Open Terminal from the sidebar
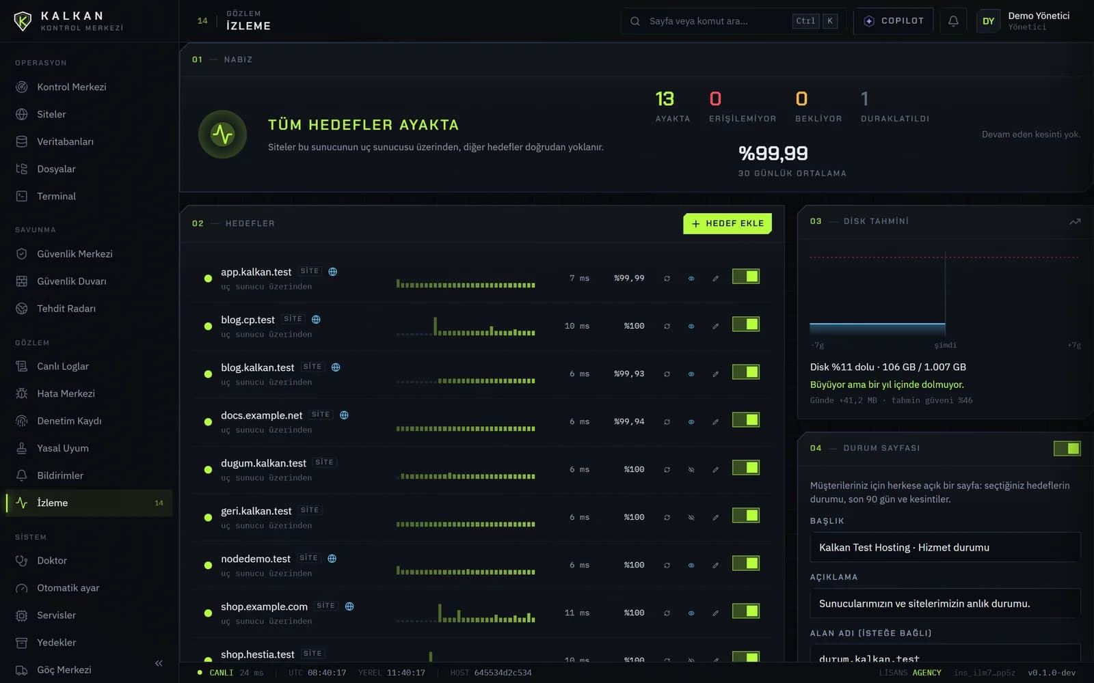Image resolution: width=1094 pixels, height=683 pixels. pyautogui.click(x=89, y=196)
